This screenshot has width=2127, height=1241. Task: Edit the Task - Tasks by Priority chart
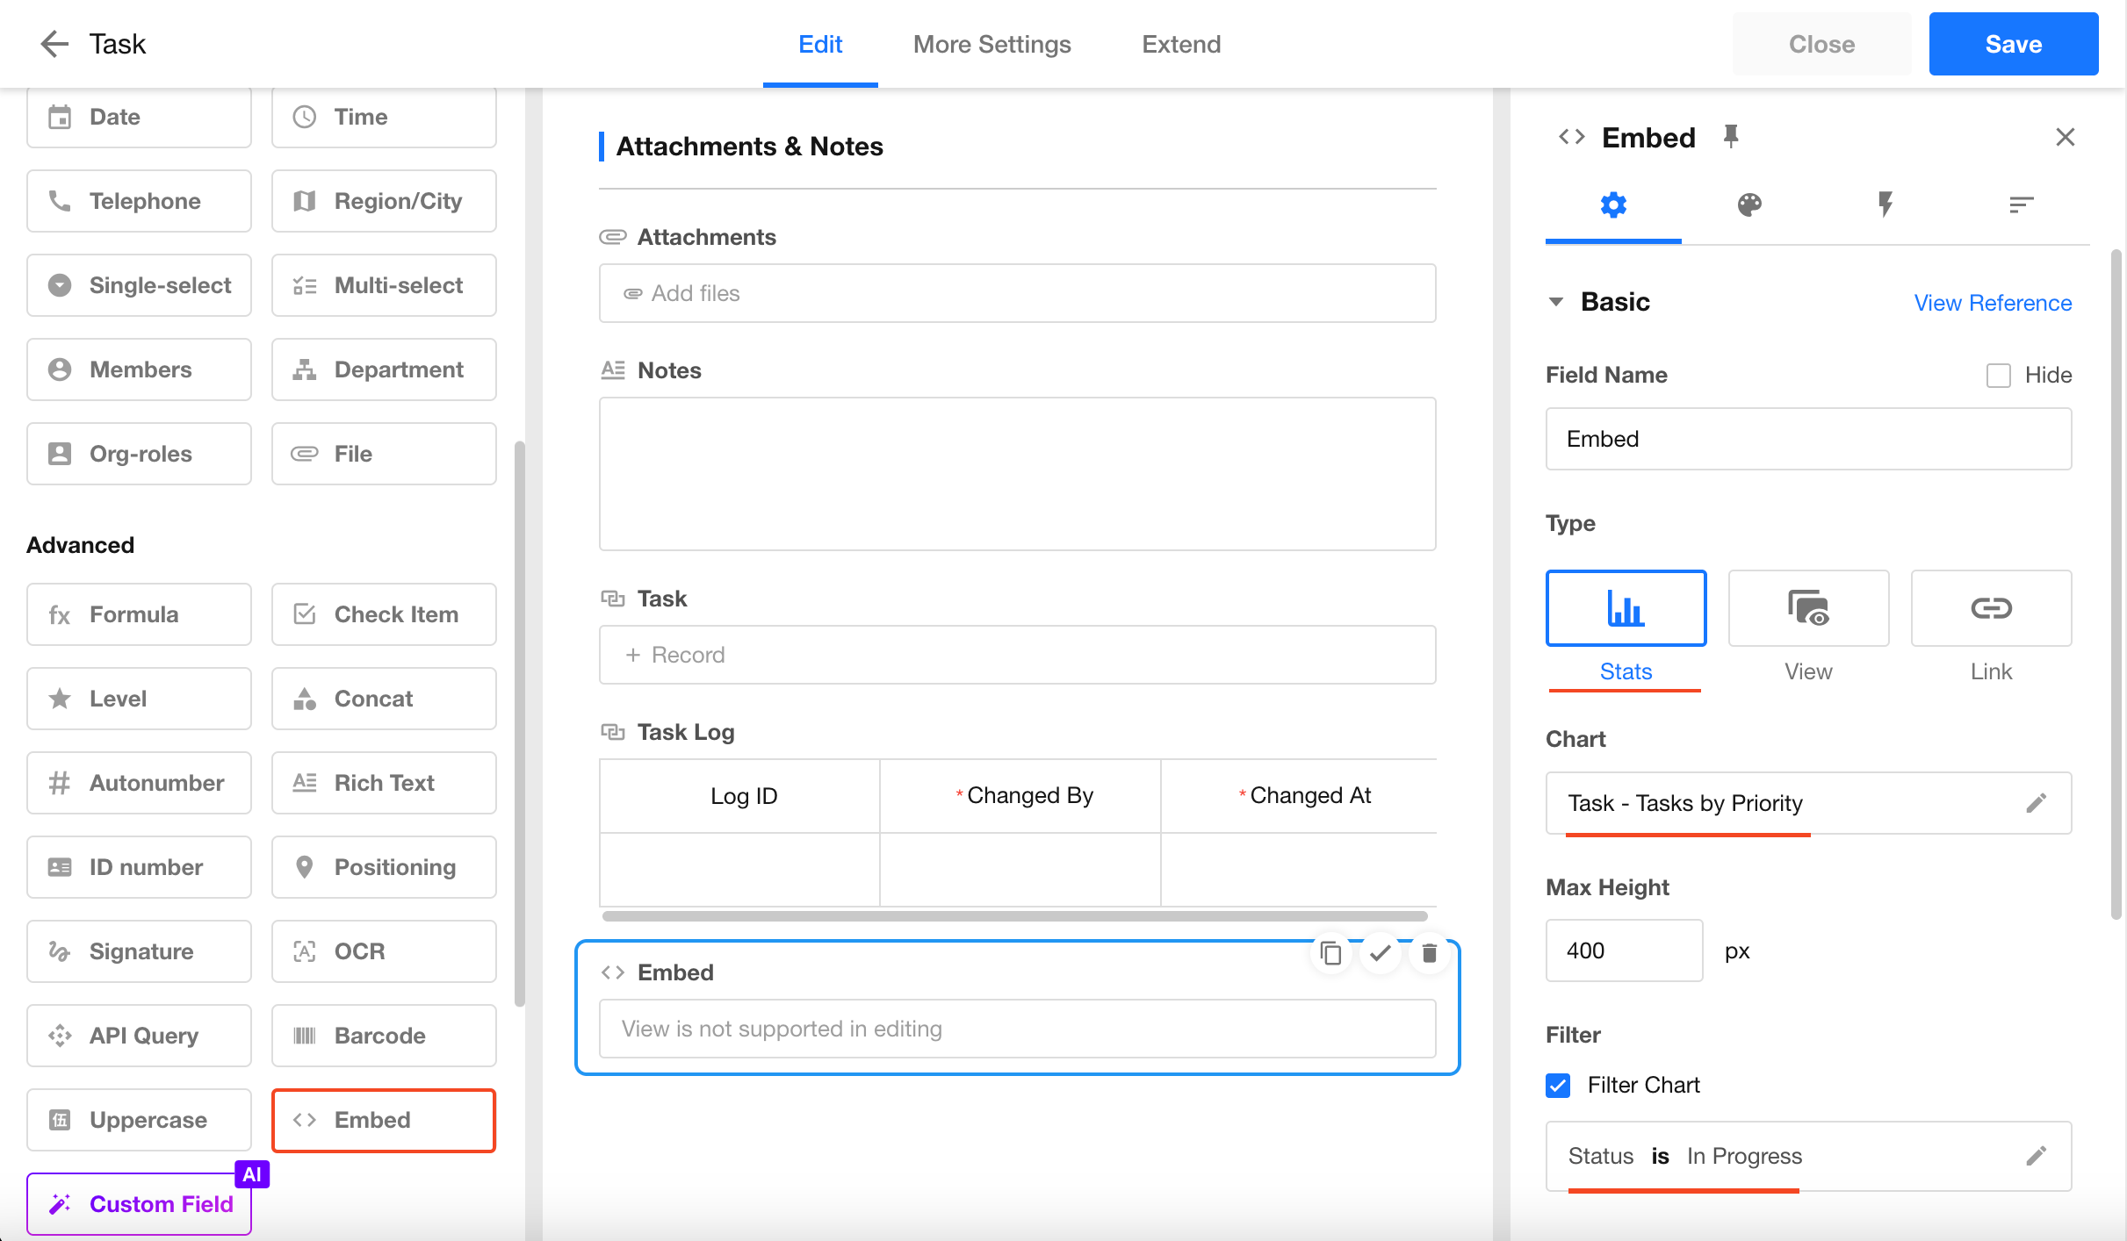[2037, 803]
